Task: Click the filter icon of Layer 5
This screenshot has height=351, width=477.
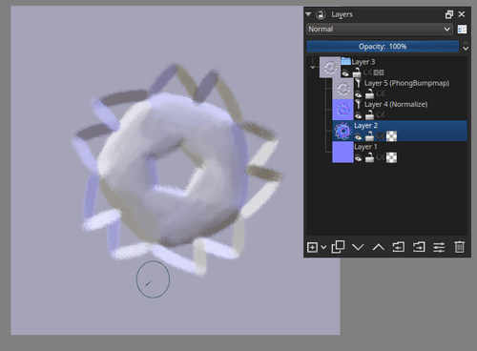Action: point(358,83)
